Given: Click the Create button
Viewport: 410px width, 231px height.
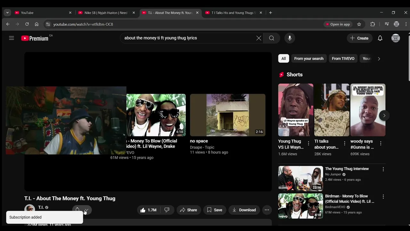Looking at the screenshot, I should pos(359,38).
